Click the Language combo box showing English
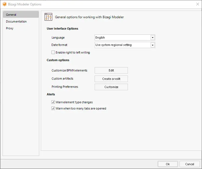This screenshot has width=202, height=169. coord(125,38)
